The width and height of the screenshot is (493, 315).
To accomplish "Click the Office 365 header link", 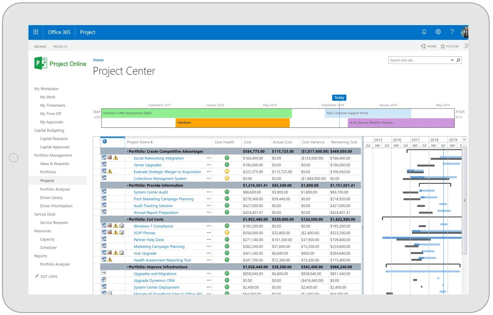I will [59, 32].
